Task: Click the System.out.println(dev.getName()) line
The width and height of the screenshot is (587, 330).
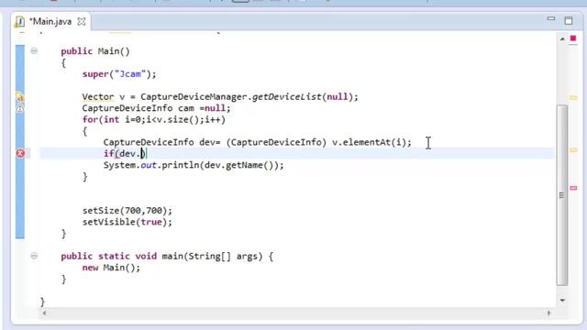Action: pyautogui.click(x=194, y=165)
